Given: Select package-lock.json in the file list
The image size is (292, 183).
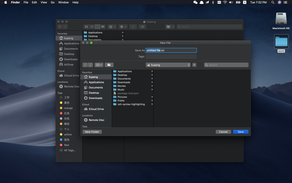Looking at the screenshot, I should (x=127, y=93).
